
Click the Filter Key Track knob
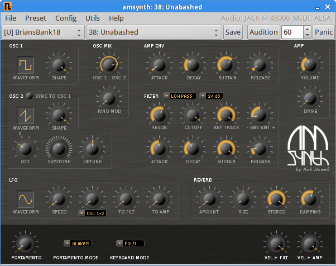click(x=226, y=115)
